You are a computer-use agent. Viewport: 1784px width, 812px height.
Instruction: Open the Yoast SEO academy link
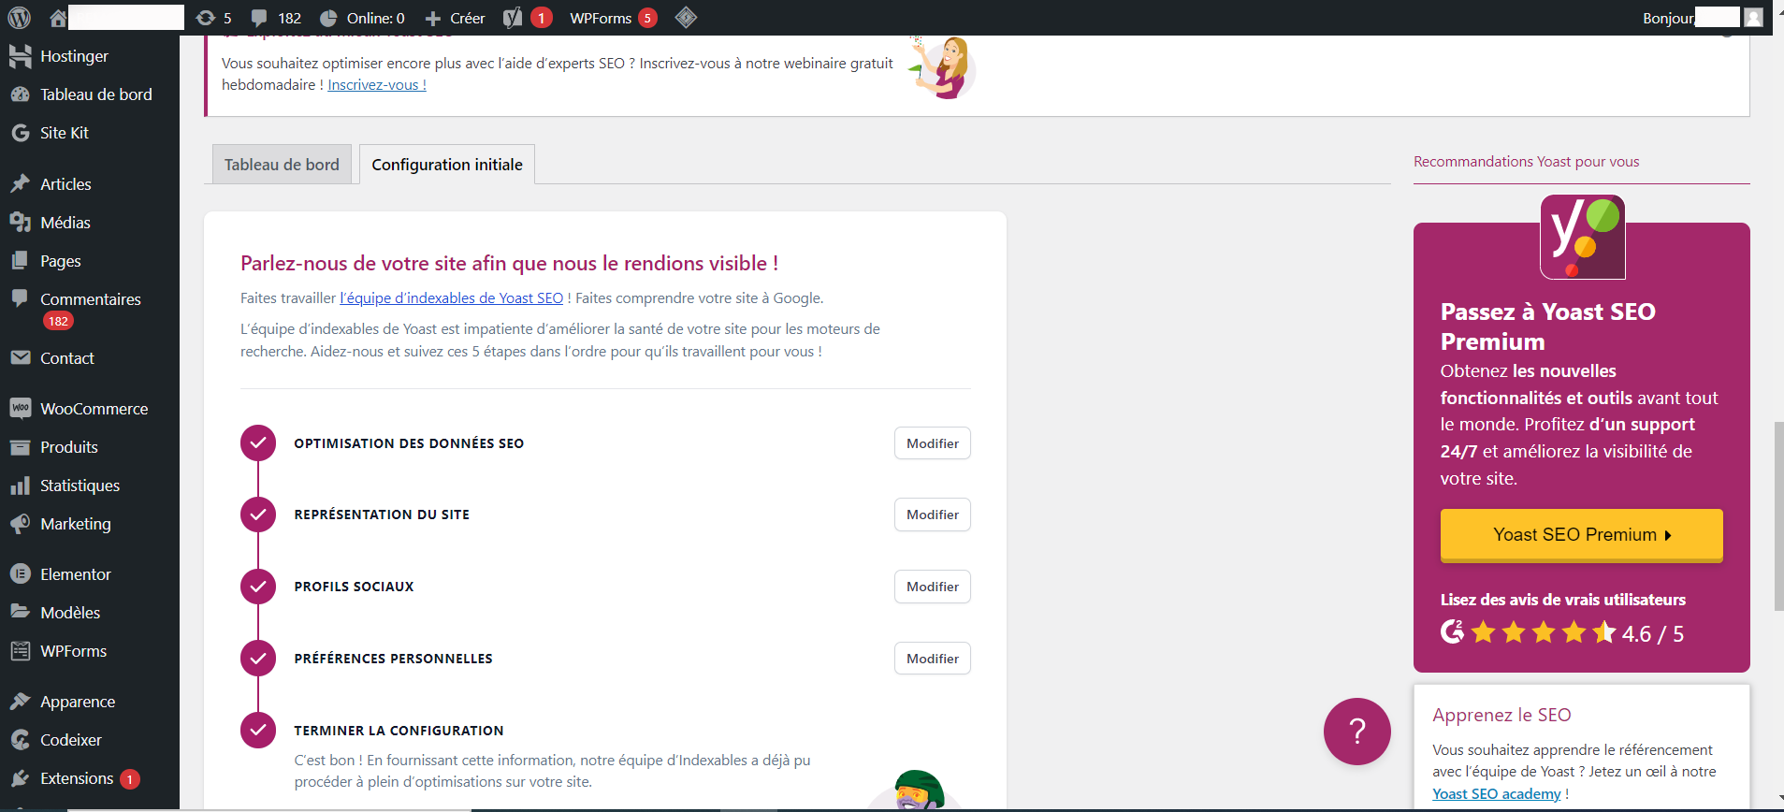pos(1497,794)
